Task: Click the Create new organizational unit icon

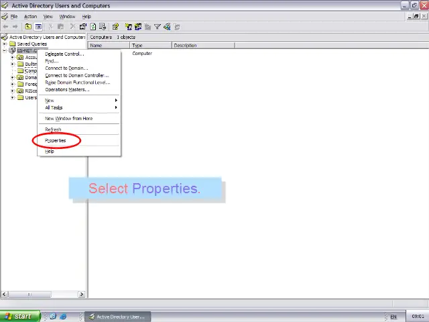Action: pos(147,27)
